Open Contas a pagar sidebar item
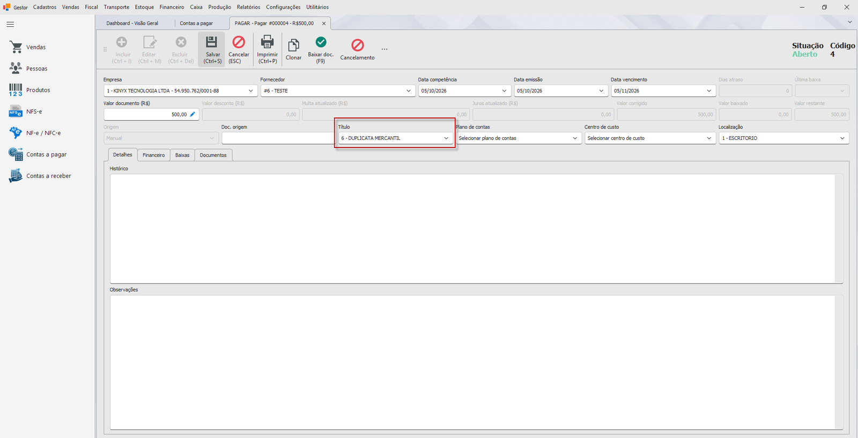858x438 pixels. (46, 154)
